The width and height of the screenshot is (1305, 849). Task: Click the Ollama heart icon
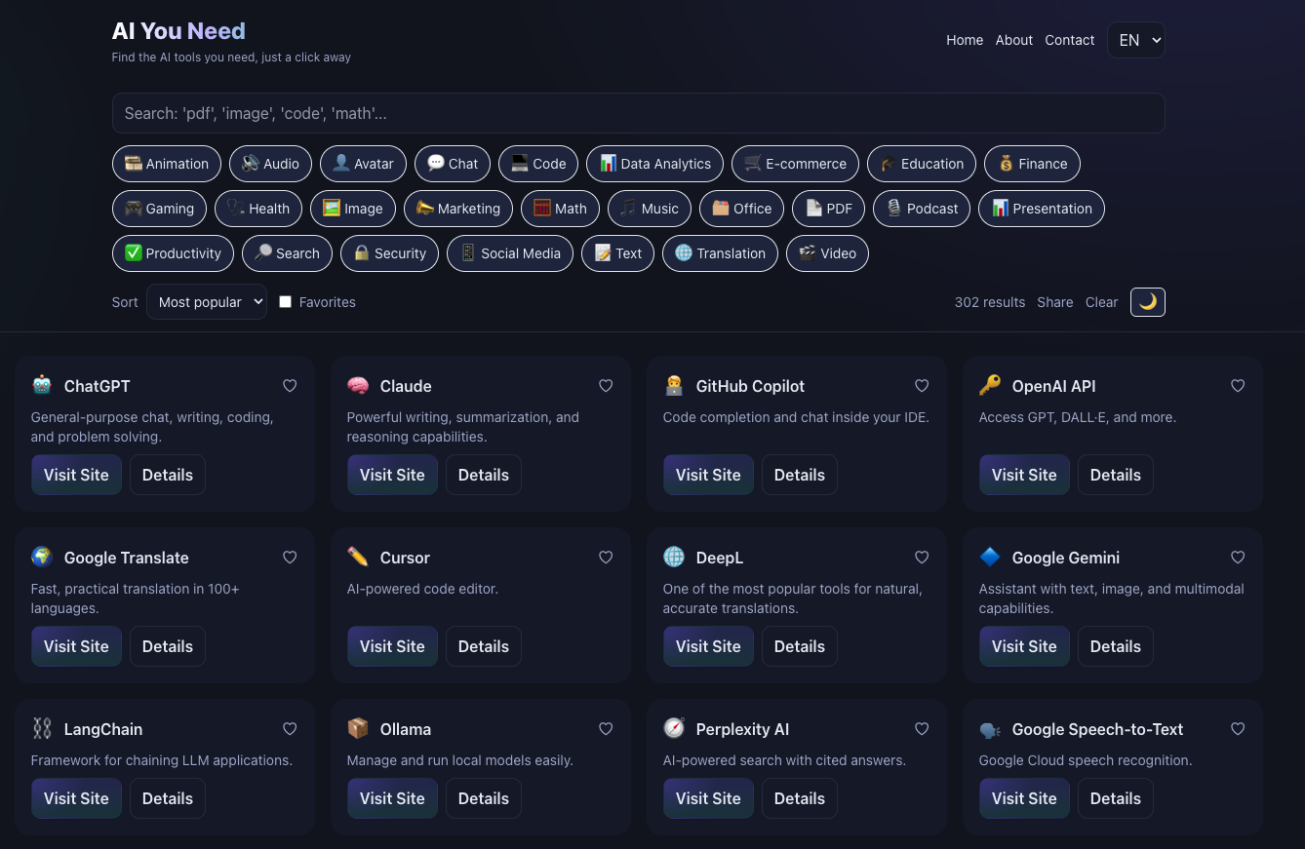click(x=606, y=729)
